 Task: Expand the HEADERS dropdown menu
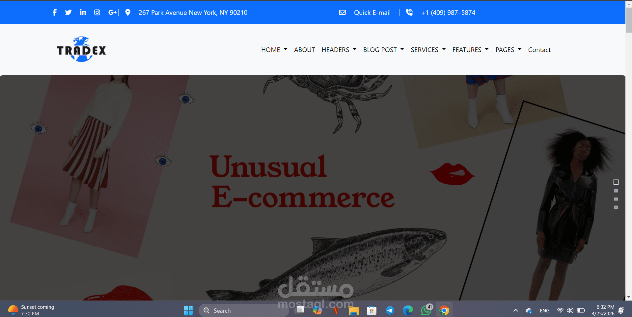pos(339,50)
